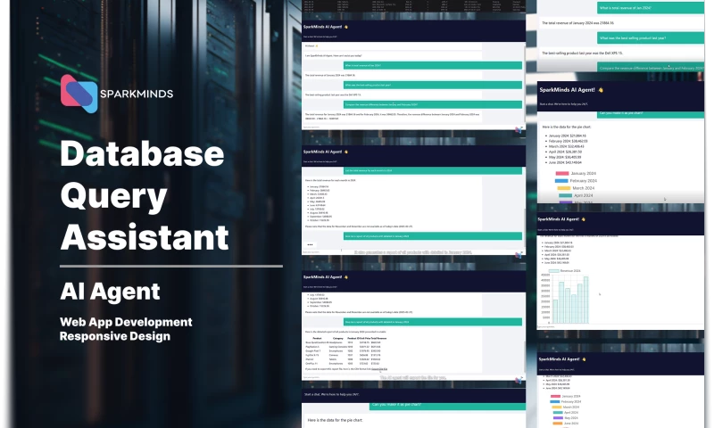Image resolution: width=714 pixels, height=428 pixels.
Task: Click the 'AI Agent' subheading
Action: click(x=110, y=291)
